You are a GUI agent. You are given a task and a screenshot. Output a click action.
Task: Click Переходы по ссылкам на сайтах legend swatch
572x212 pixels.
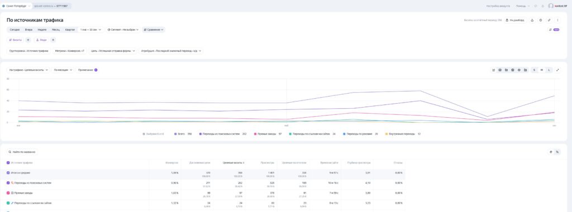290,134
